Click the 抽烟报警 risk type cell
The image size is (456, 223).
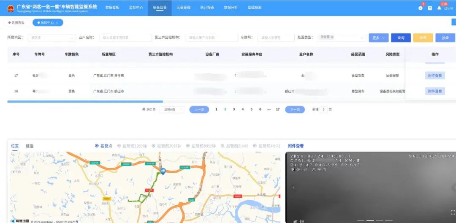pyautogui.click(x=393, y=76)
